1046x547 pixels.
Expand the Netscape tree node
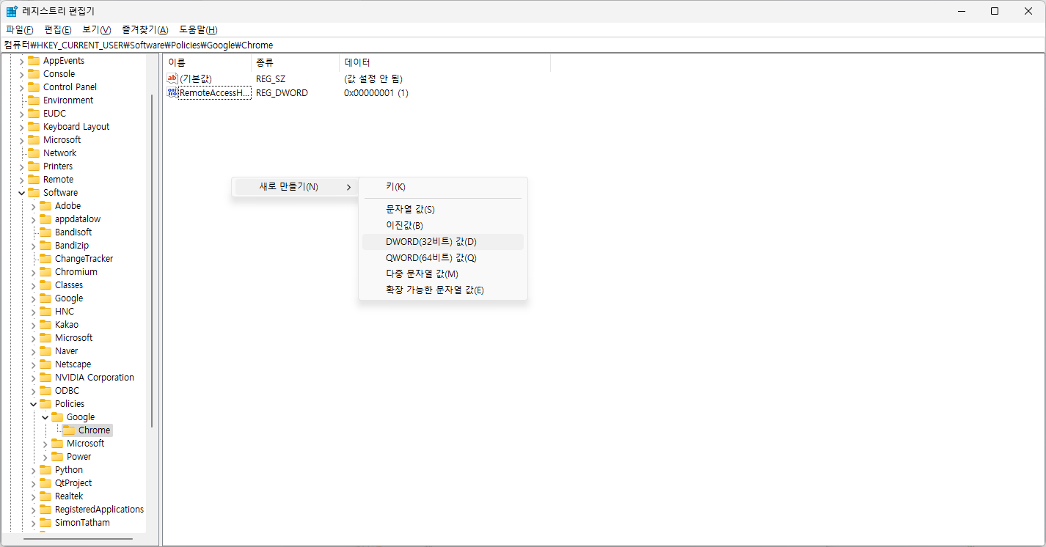tap(33, 364)
